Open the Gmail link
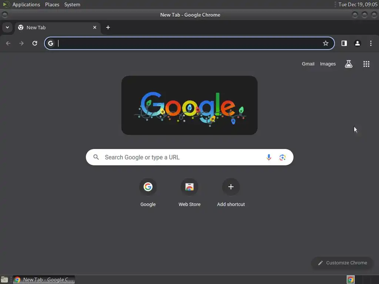 (308, 64)
